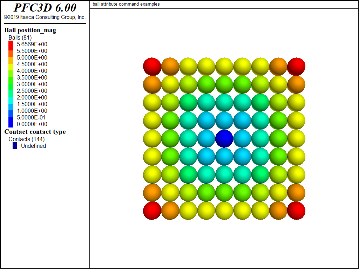The image size is (359, 269).
Task: Click the 'ball attribute command examples' plot title
Action: click(x=126, y=4)
